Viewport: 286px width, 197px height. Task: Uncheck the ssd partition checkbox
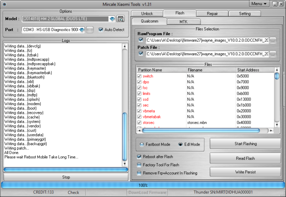(139, 99)
